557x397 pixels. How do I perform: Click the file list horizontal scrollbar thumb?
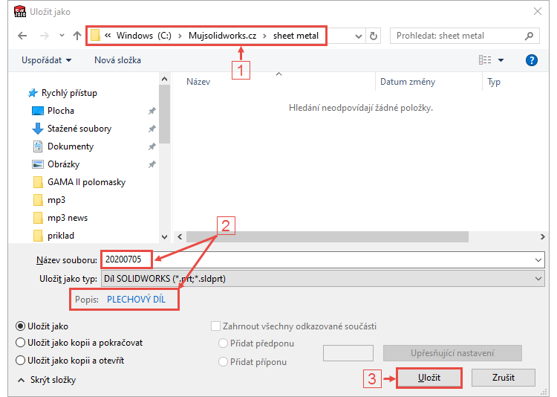pos(328,237)
